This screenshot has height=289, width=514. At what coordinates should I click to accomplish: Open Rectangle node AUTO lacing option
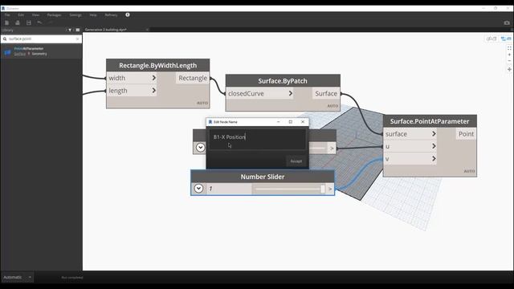click(202, 103)
